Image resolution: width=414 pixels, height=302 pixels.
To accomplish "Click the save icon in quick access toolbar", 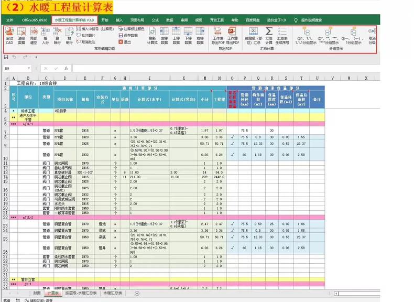I will 6,57.
